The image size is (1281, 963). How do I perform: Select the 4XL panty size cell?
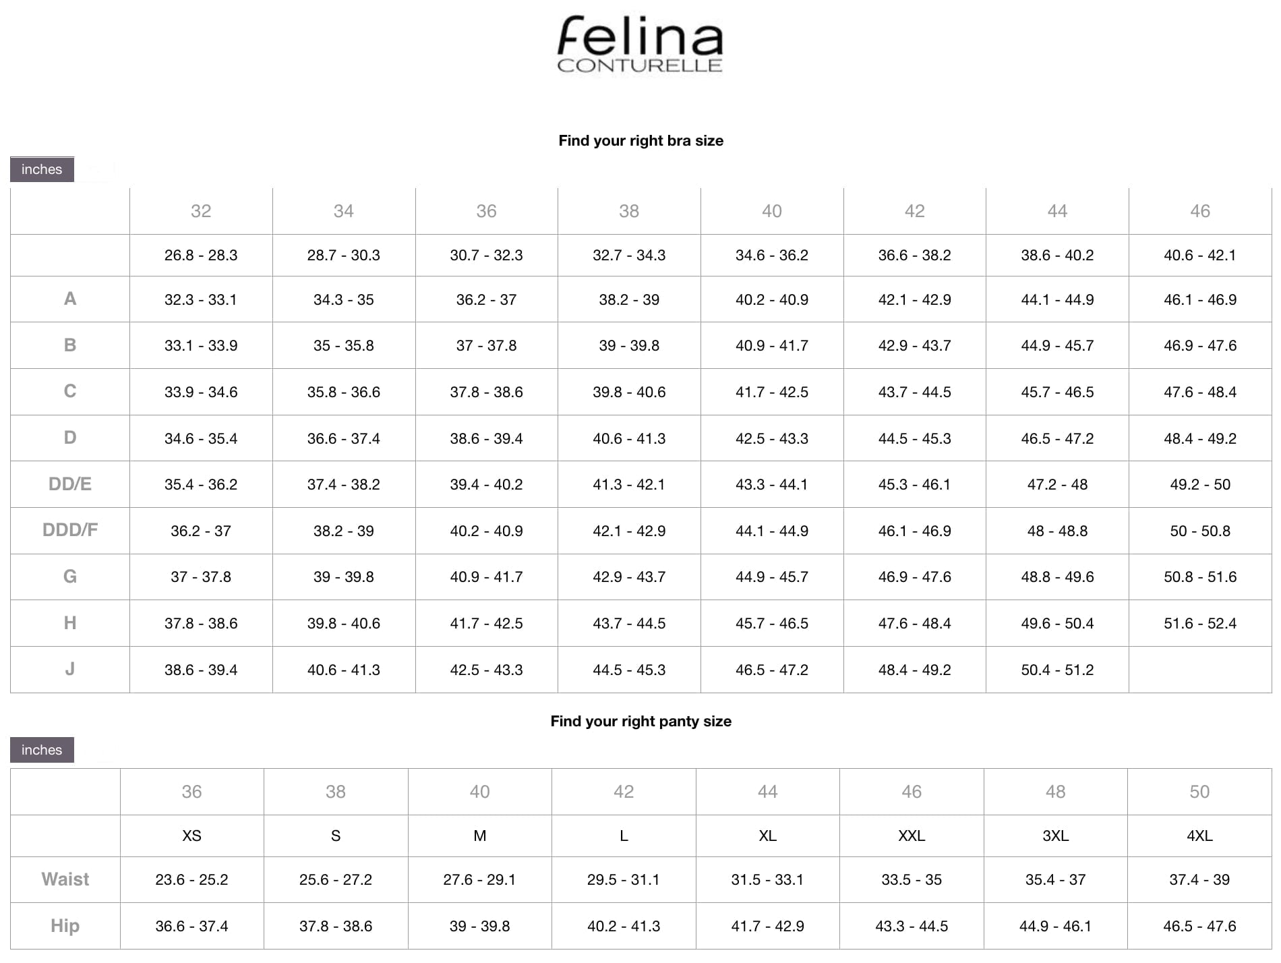click(x=1199, y=836)
